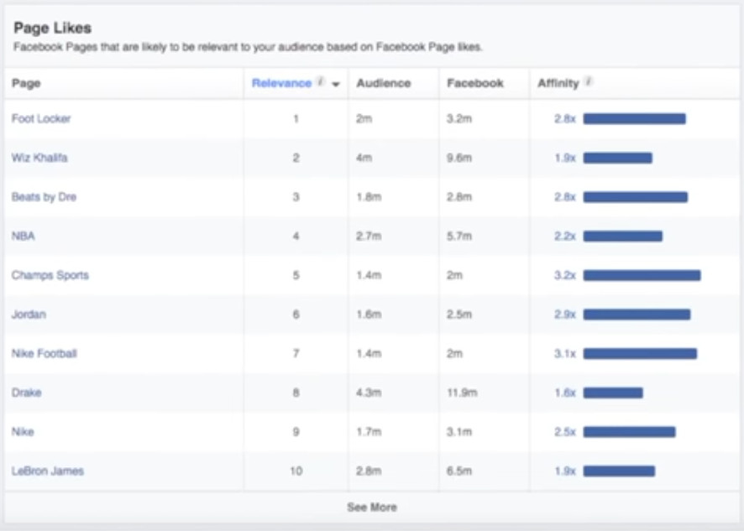The image size is (744, 531).
Task: Click the 3.1m Facebook value
Action: [x=458, y=431]
